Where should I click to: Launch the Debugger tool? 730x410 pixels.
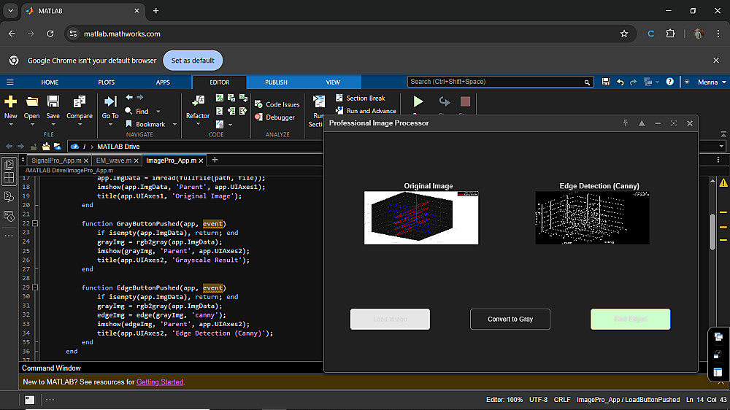[280, 117]
